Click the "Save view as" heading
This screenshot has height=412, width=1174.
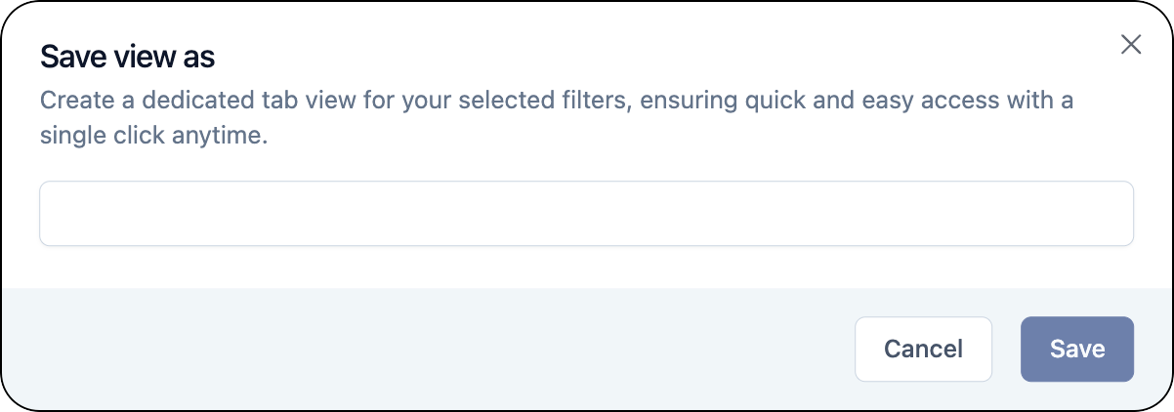coord(127,58)
